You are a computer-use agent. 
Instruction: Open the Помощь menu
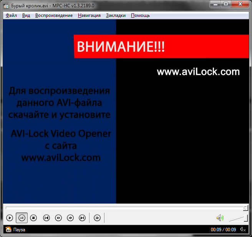tap(140, 15)
